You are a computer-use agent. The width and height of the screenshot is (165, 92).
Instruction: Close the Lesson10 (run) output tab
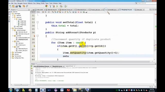(x=75, y=66)
